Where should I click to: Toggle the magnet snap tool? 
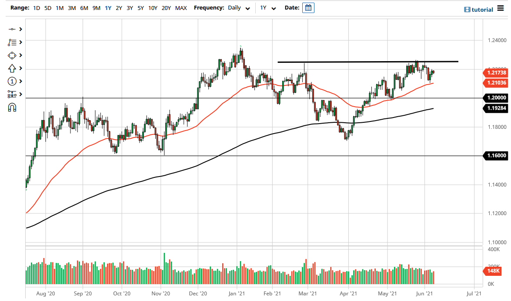coord(12,107)
